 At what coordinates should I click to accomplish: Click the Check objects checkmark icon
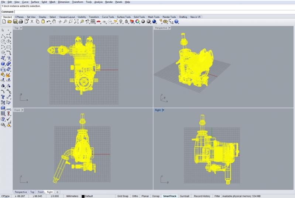8,119
